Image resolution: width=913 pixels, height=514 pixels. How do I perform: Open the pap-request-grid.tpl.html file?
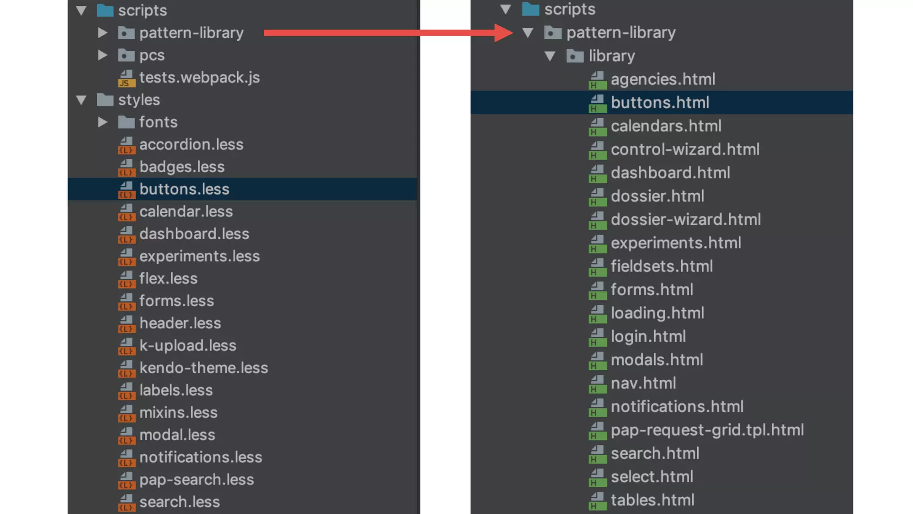(707, 430)
